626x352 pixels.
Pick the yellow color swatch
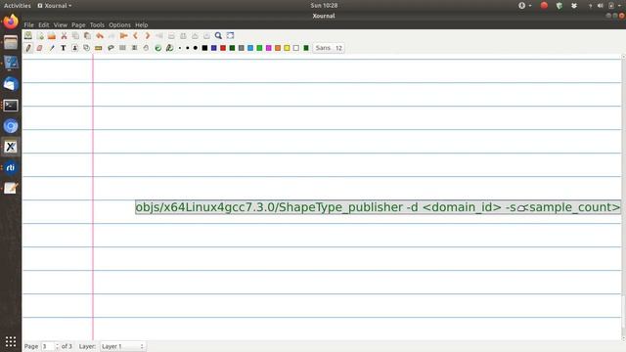click(287, 48)
